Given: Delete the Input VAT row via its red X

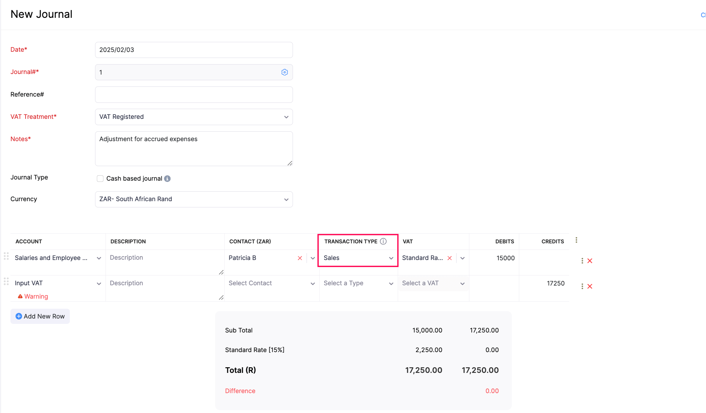Looking at the screenshot, I should click(x=590, y=286).
